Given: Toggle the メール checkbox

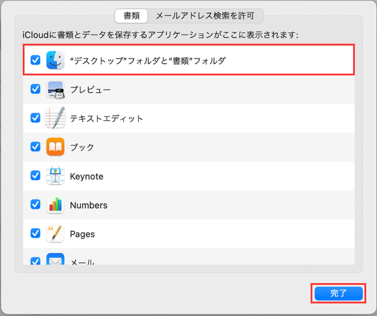Looking at the screenshot, I should tap(35, 261).
